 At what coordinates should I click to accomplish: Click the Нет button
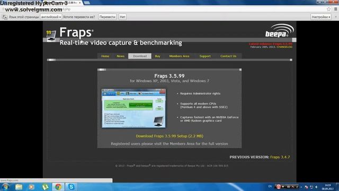tap(122, 17)
